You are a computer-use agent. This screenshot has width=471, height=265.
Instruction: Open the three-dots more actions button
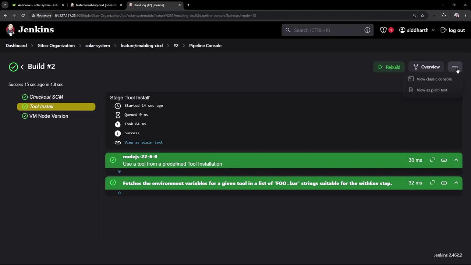[x=455, y=67]
